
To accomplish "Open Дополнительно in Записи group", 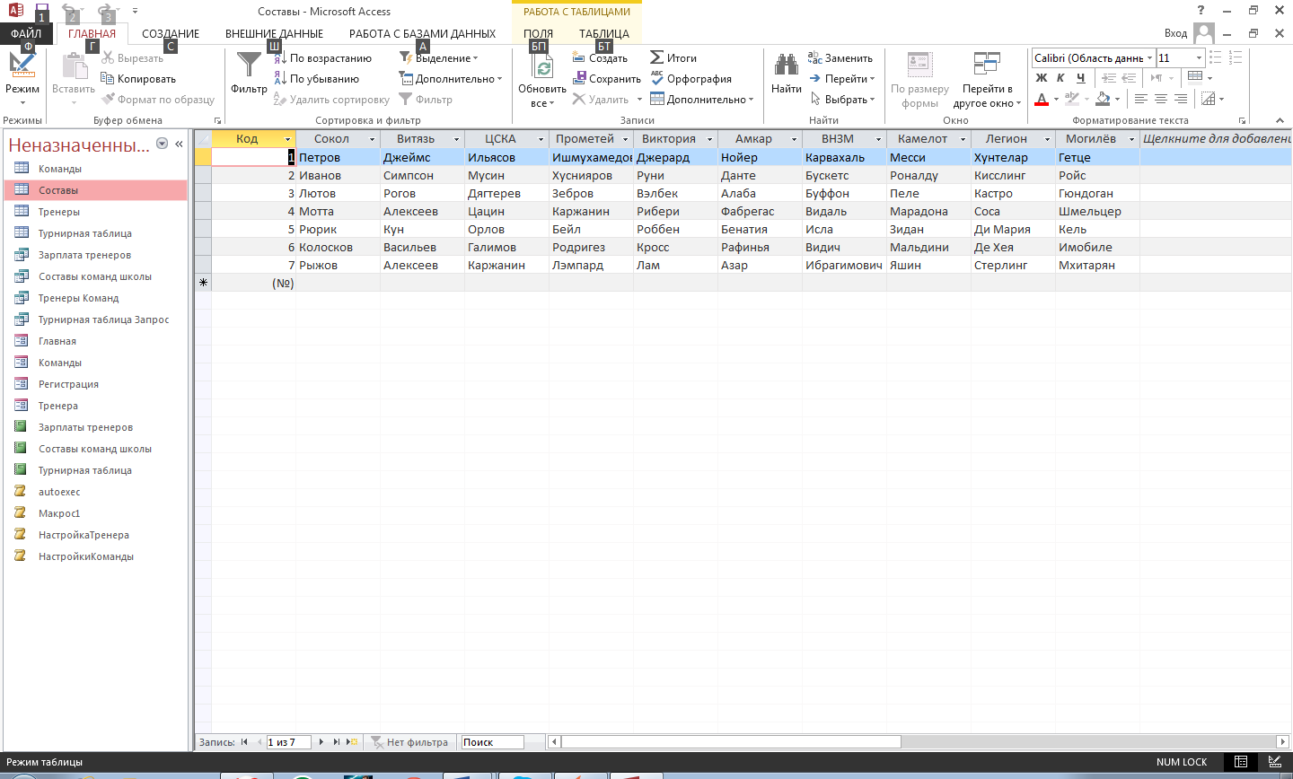I will click(701, 100).
